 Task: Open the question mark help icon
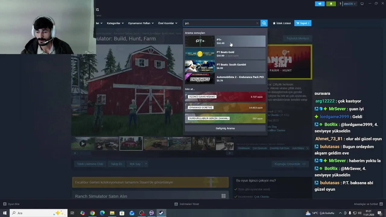pyautogui.click(x=340, y=4)
